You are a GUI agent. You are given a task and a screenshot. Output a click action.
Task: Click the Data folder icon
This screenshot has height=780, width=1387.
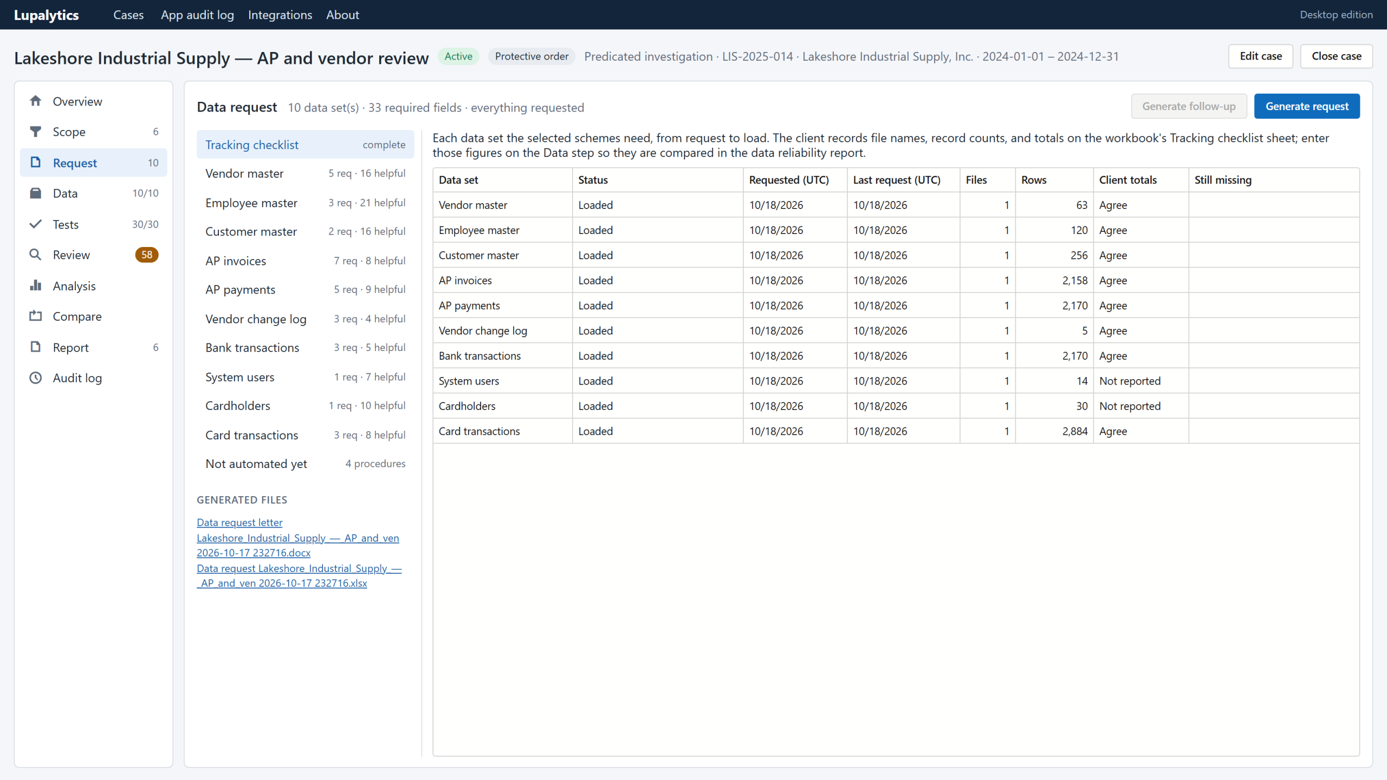coord(36,193)
